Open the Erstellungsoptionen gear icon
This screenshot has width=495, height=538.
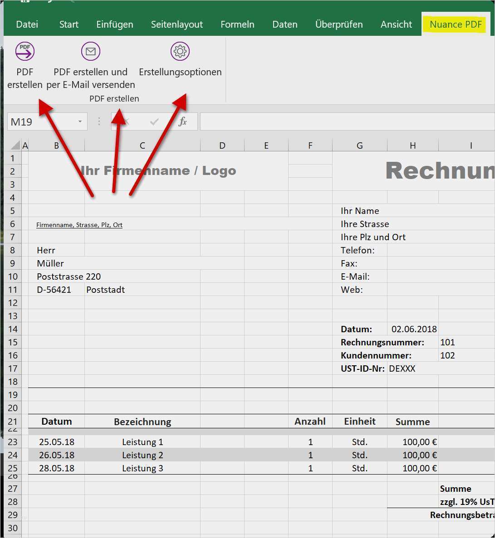click(180, 51)
